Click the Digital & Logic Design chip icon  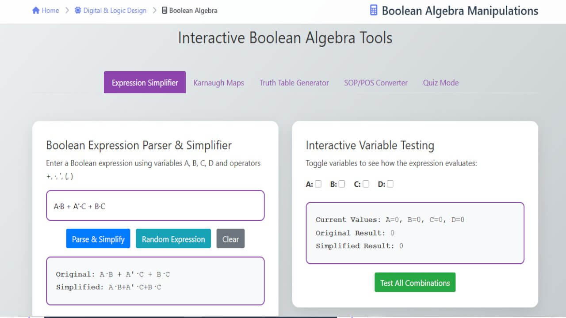[78, 11]
